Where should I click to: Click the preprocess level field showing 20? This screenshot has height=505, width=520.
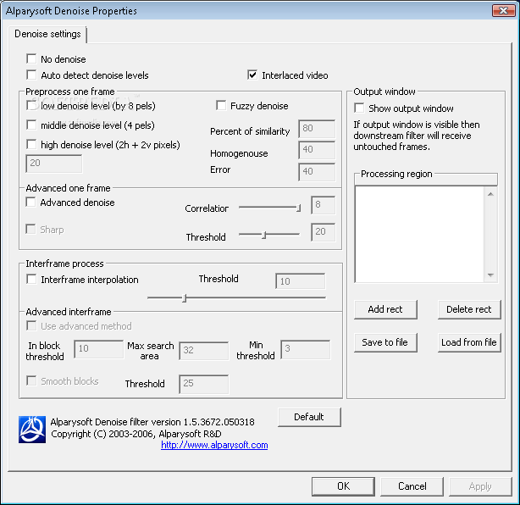click(53, 164)
